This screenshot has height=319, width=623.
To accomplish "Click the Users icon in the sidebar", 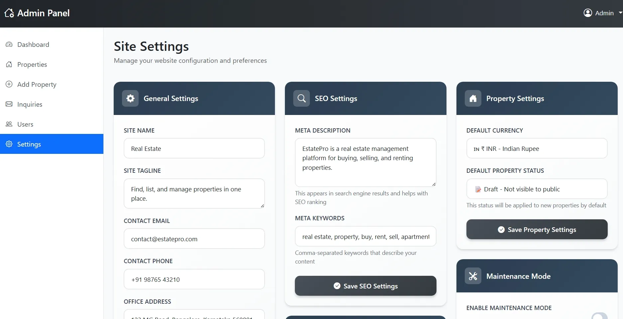I will point(9,124).
